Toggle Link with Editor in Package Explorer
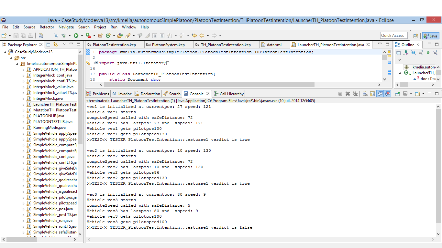 point(55,45)
